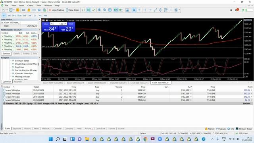Open Market from bottom toolbar
The width and height of the screenshot is (254, 143).
[210, 129]
